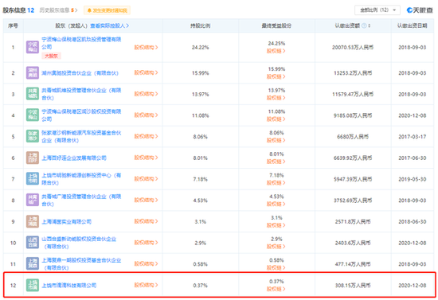Click the brown logo in shareholder row 6
438x300 pixels.
[33, 158]
